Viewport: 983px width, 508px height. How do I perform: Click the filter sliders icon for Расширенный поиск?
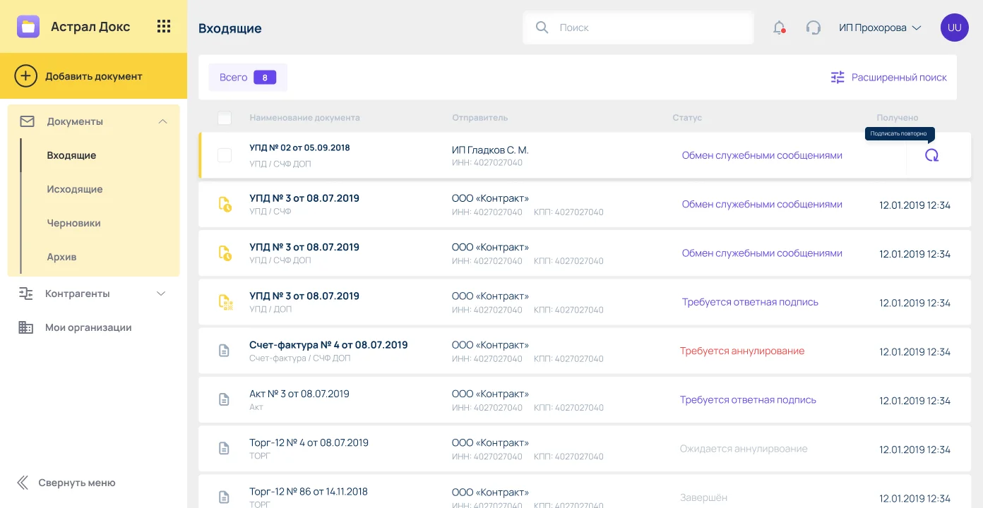(838, 78)
